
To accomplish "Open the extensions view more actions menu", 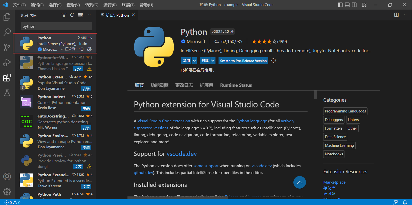I will click(x=89, y=15).
